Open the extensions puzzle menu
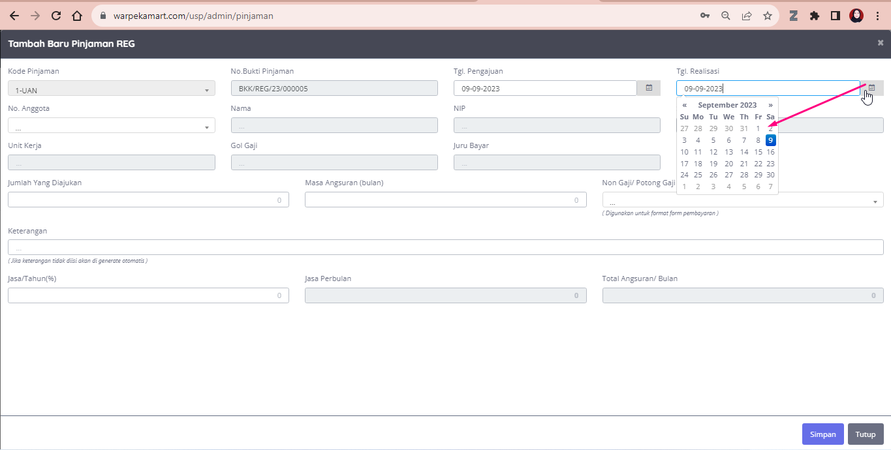891x450 pixels. click(815, 16)
